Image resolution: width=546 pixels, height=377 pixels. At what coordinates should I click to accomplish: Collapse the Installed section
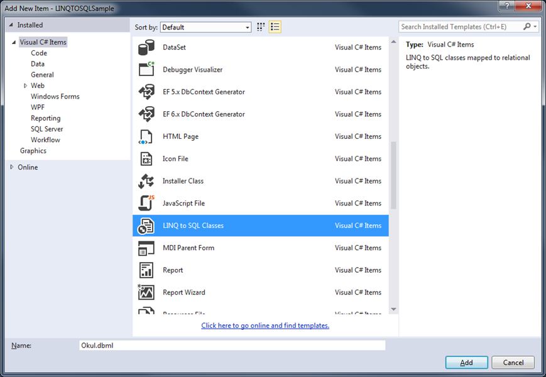[x=11, y=25]
